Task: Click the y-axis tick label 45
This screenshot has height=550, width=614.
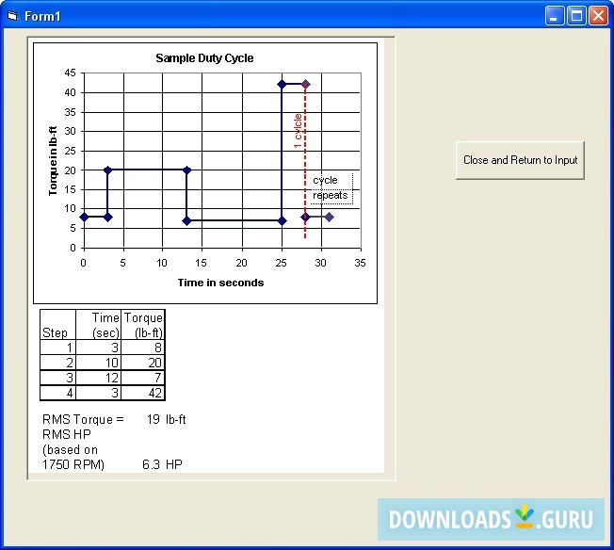Action: click(x=70, y=73)
